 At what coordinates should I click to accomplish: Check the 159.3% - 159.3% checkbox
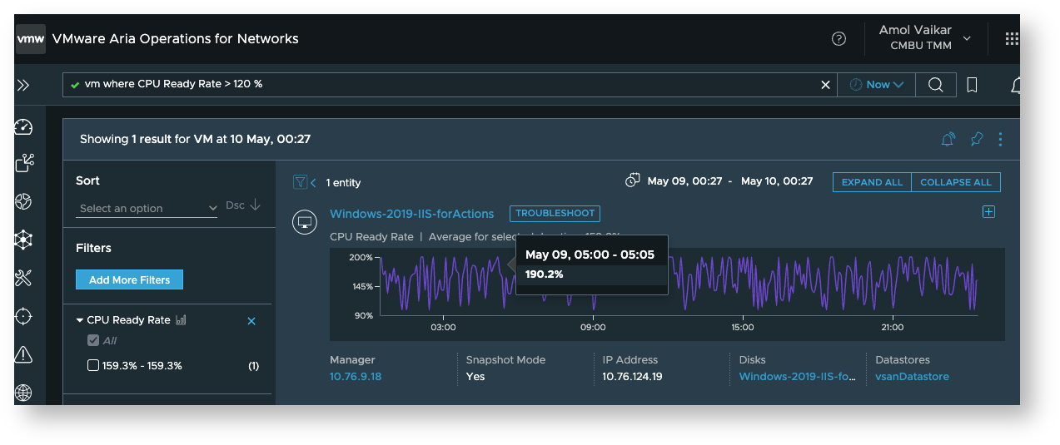point(93,365)
